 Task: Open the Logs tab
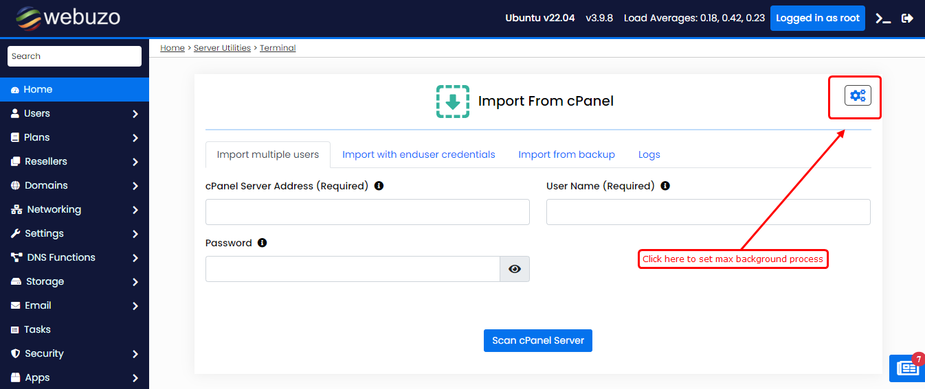(649, 154)
